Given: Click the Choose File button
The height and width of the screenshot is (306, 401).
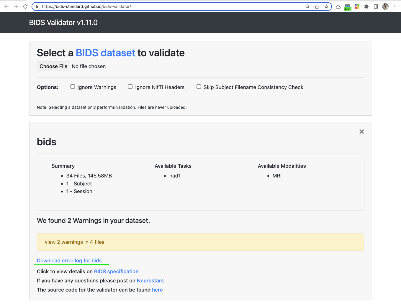Looking at the screenshot, I should (53, 66).
